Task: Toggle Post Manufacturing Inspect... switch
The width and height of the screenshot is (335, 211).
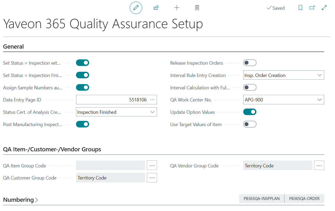Action: pyautogui.click(x=83, y=124)
